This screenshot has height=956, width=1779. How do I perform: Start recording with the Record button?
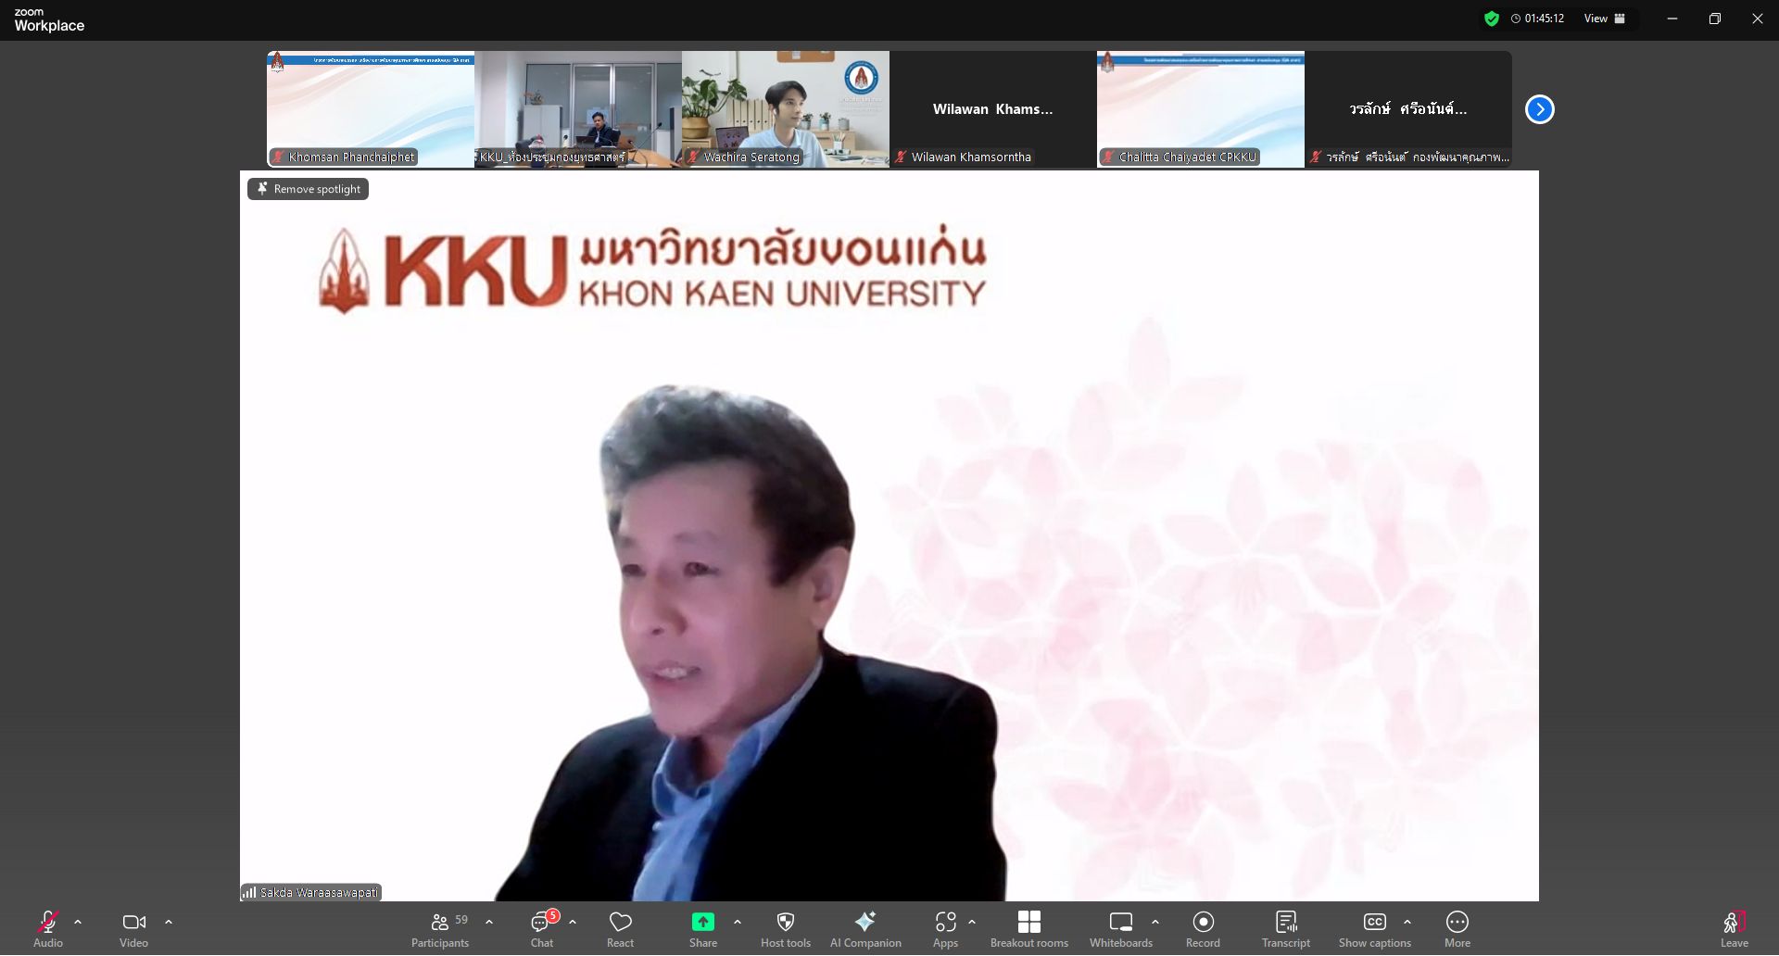click(x=1203, y=929)
